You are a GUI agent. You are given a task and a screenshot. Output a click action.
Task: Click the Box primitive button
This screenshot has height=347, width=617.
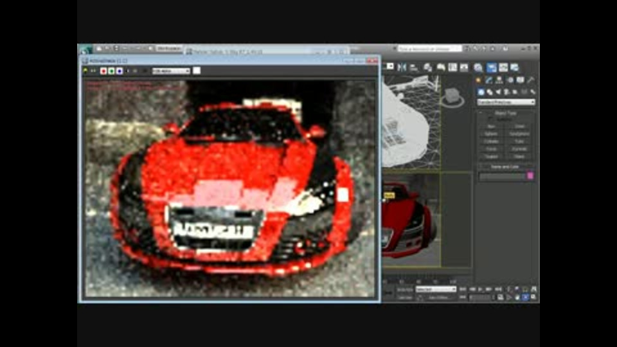pyautogui.click(x=491, y=127)
